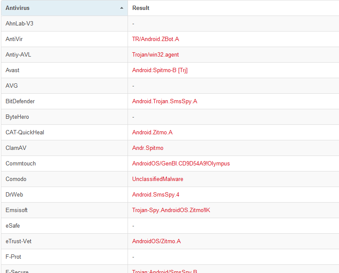
Task: Select the Commtouch antivirus name
Action: click(21, 163)
